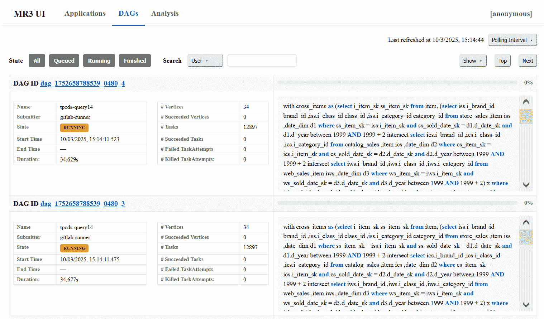The height and width of the screenshot is (319, 544).
Task: Open the Polling Interval dropdown
Action: [512, 40]
